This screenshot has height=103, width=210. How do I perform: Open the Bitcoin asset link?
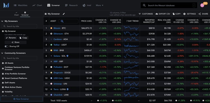click(x=57, y=28)
